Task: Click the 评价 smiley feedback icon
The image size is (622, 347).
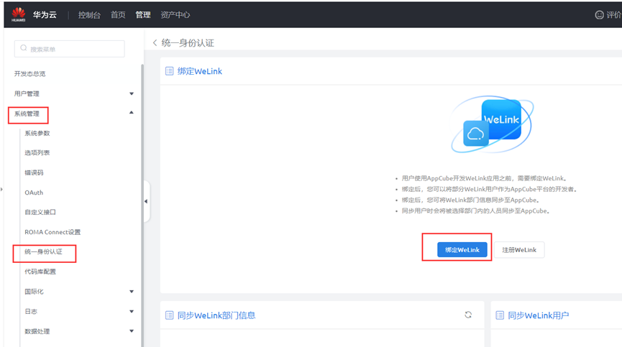Action: [600, 15]
